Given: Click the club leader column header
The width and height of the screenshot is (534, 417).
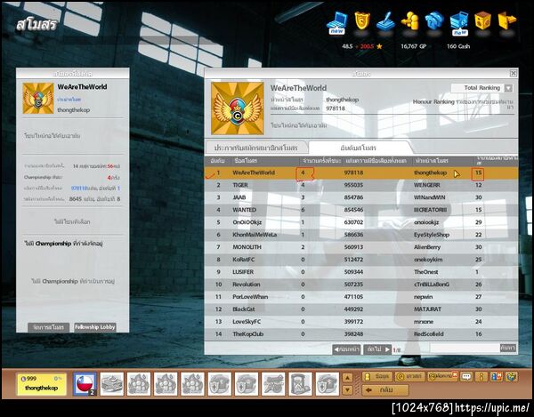Looking at the screenshot, I should (443, 161).
